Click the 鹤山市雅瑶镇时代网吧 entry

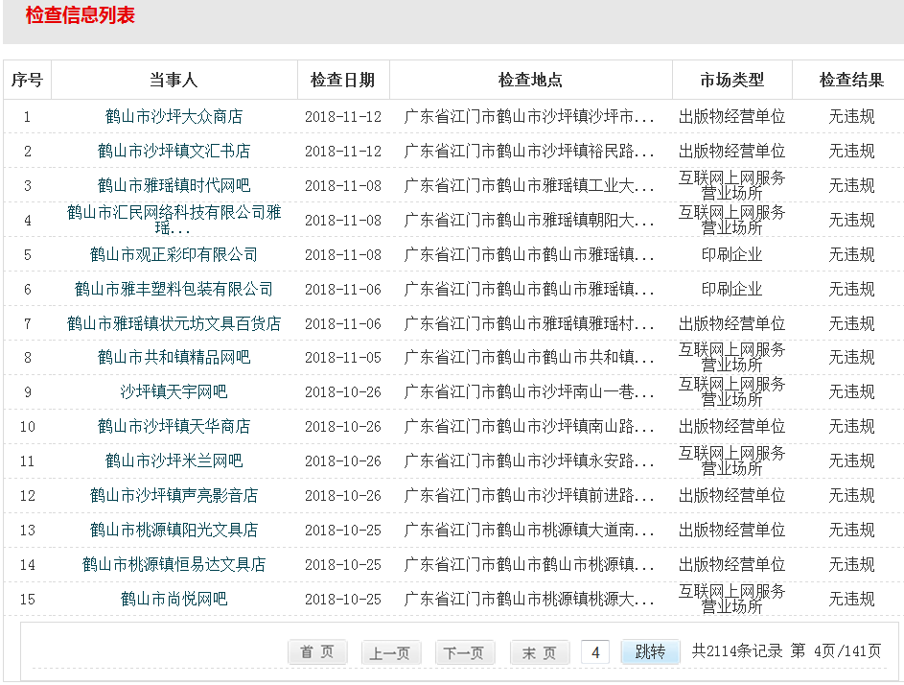174,185
